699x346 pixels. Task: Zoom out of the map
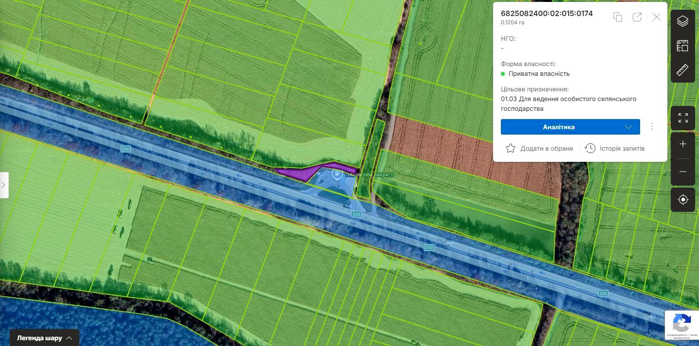pos(682,172)
